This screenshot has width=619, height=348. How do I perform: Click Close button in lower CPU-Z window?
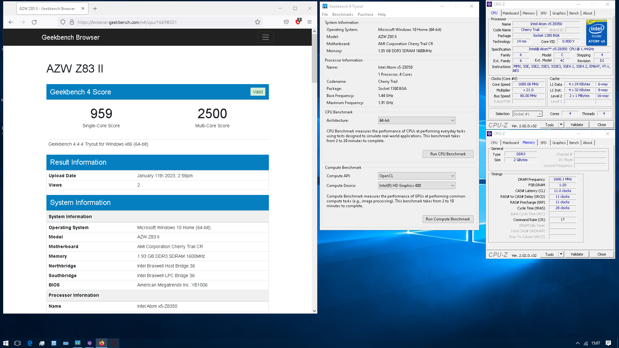pyautogui.click(x=602, y=254)
